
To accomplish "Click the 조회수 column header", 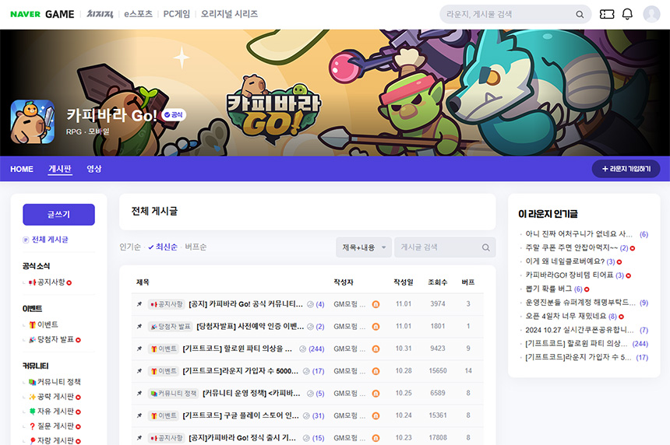I will point(438,282).
